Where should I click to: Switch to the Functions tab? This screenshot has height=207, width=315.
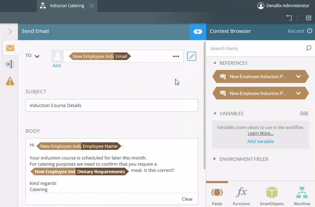(241, 196)
